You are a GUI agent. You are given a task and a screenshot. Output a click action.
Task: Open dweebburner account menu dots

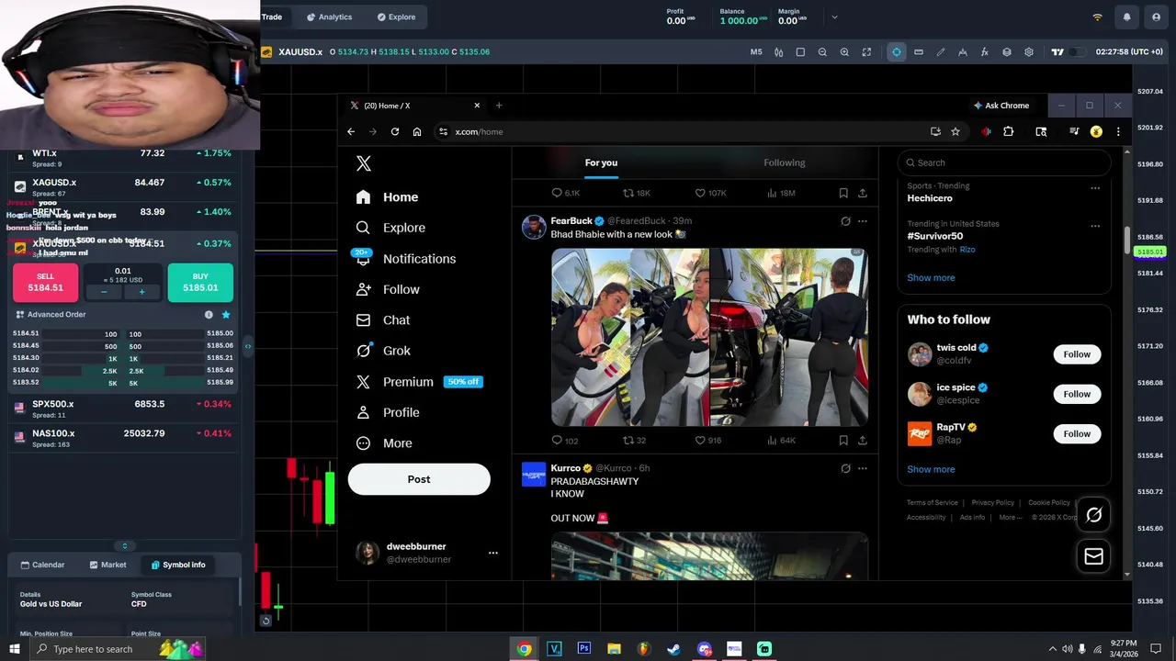click(x=493, y=553)
